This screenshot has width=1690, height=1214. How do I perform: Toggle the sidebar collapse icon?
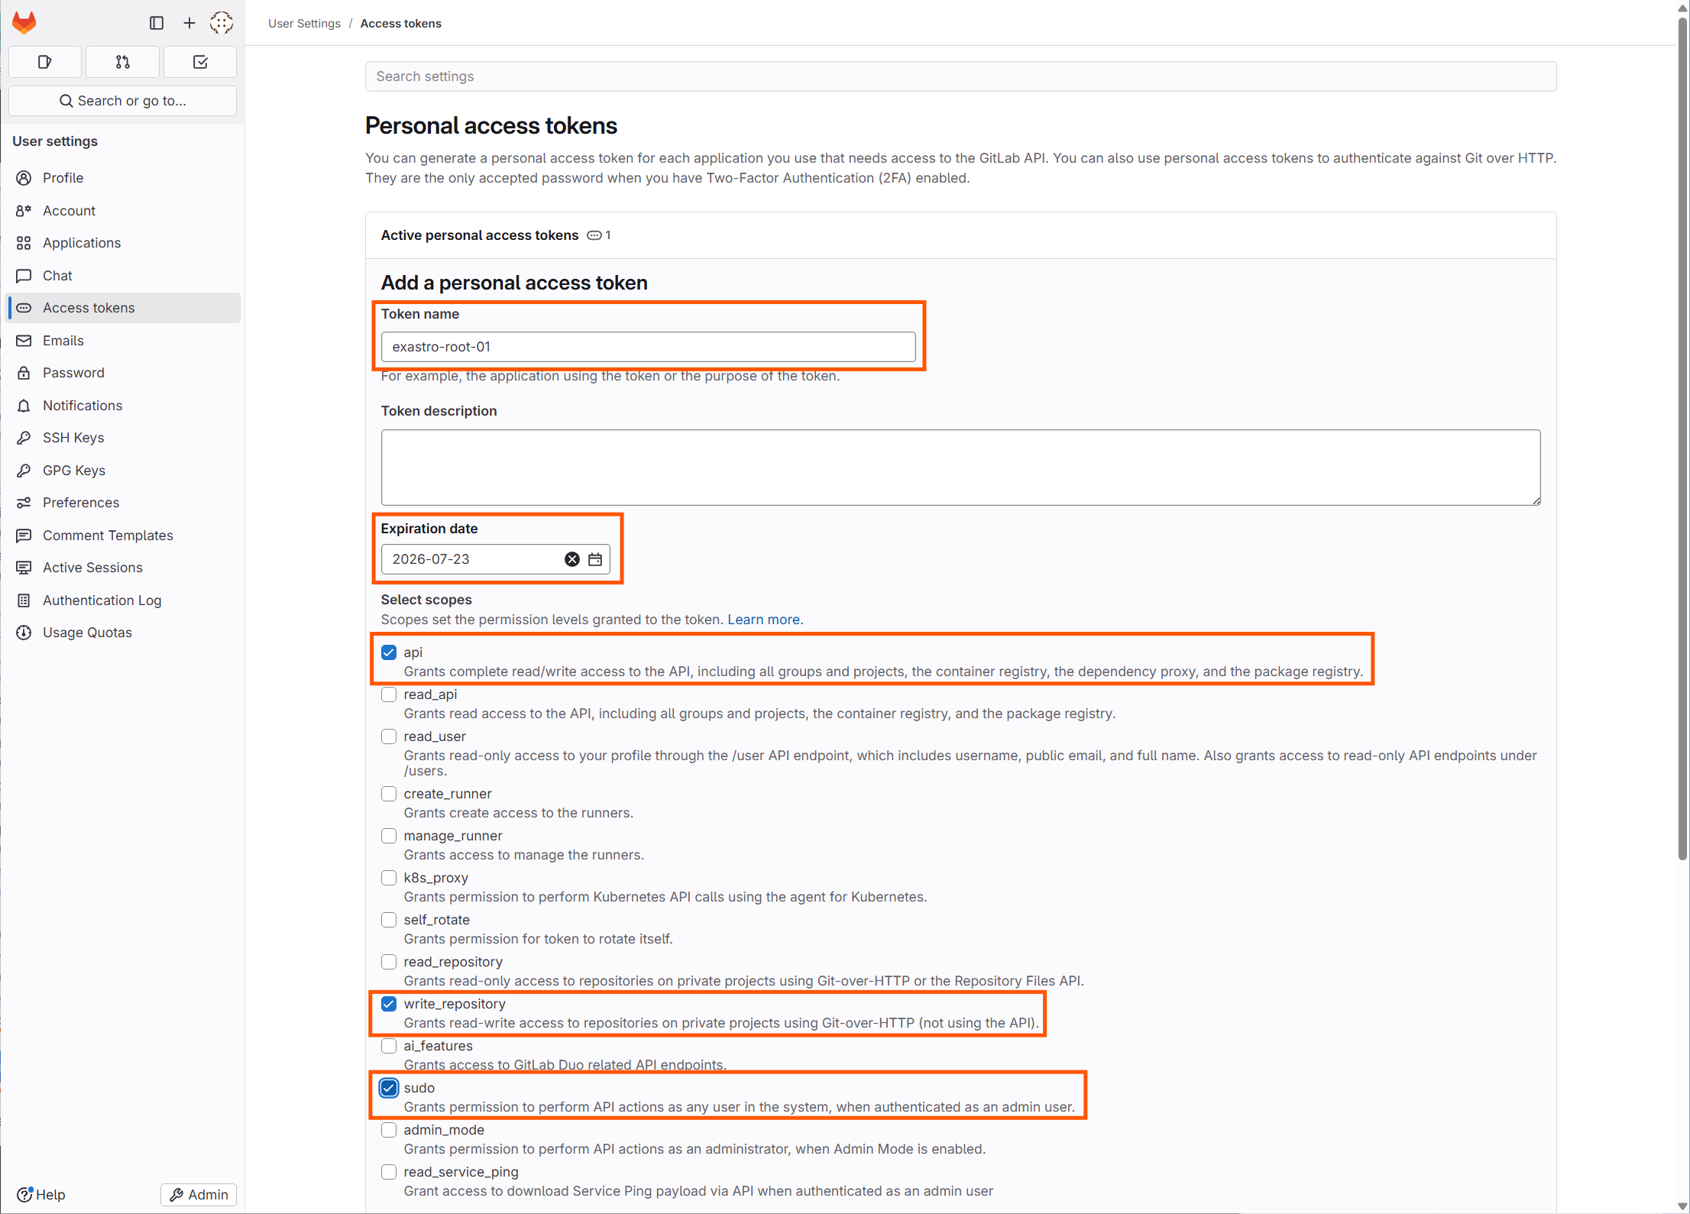coord(157,23)
